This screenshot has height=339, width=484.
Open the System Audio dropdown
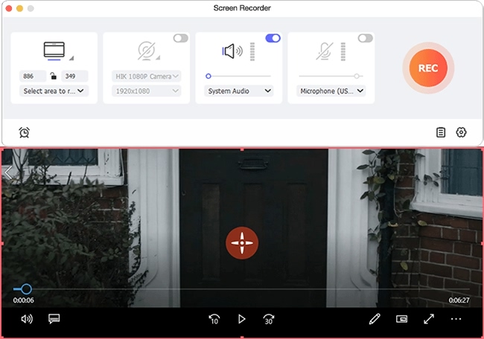[x=238, y=91]
